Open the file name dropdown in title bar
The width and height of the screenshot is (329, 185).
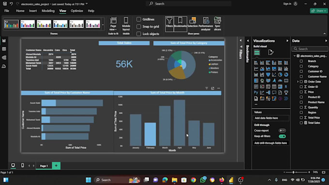(x=87, y=4)
